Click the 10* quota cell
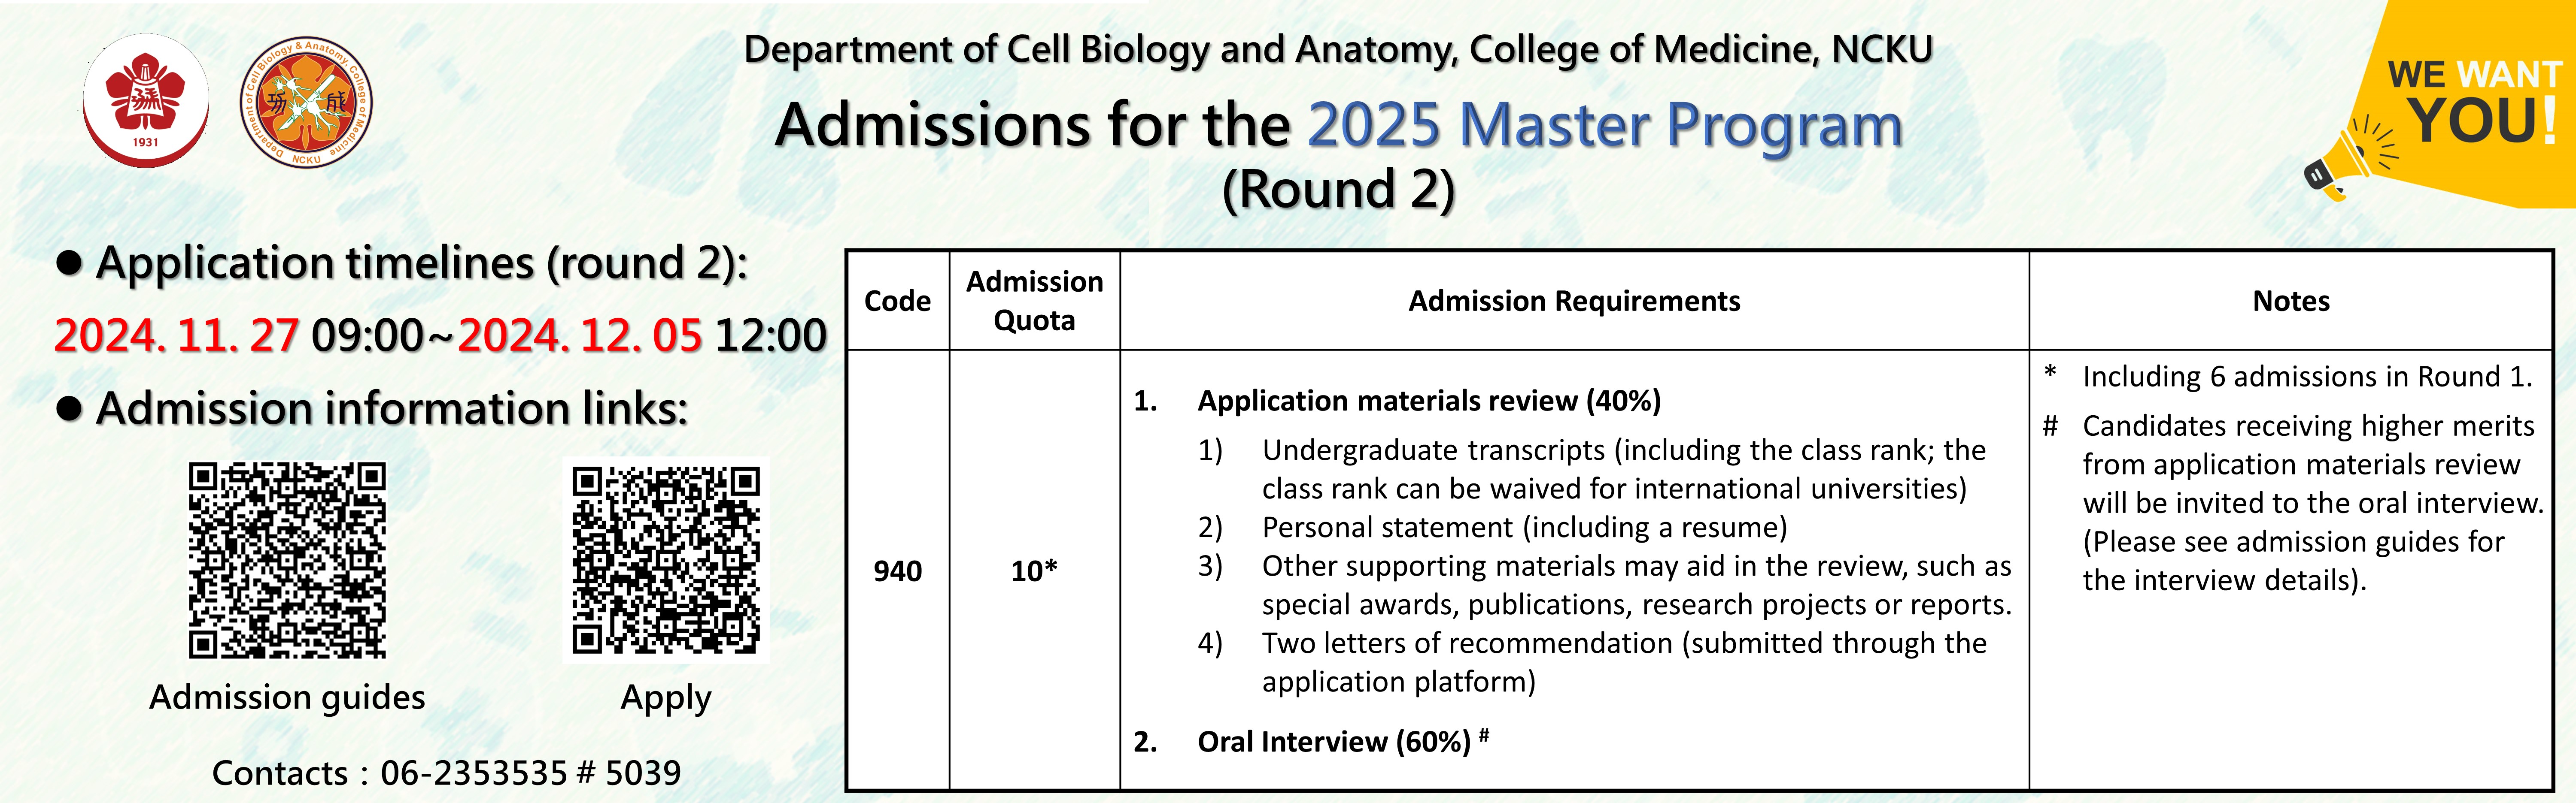 point(1034,570)
